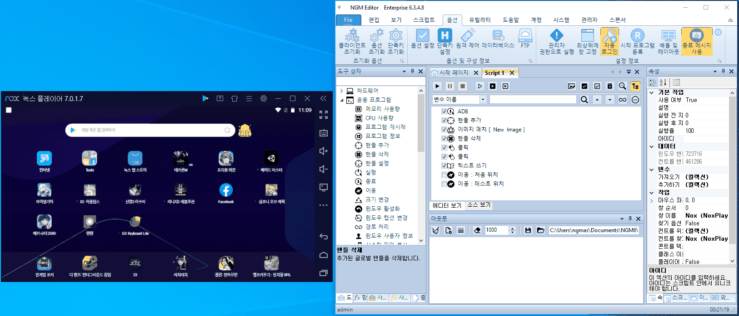Increase the 1000 output limit spinner
Screen dimensions: 739x316
[x=512, y=228]
